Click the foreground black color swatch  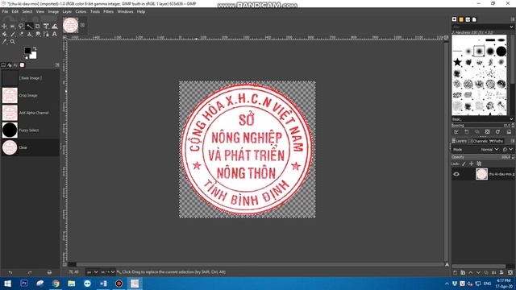click(x=27, y=50)
